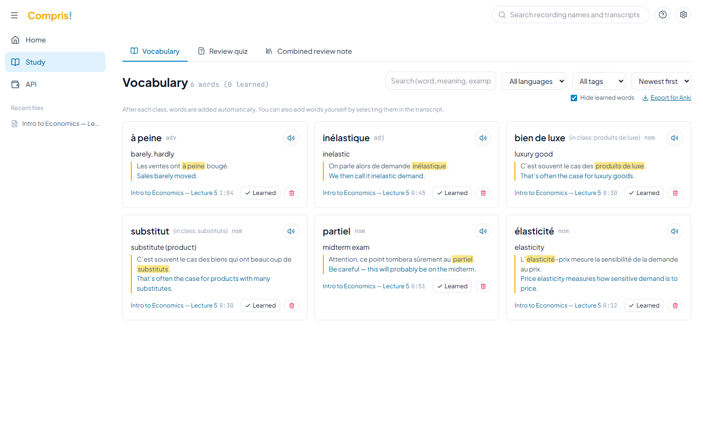Play audio pronunciation for "élasticité"

pyautogui.click(x=675, y=231)
